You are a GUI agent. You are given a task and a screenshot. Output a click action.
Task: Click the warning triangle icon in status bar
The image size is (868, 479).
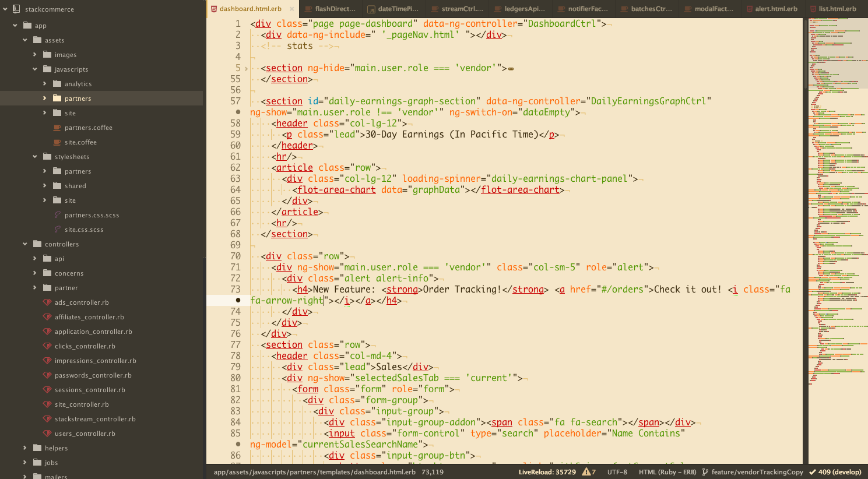[586, 472]
